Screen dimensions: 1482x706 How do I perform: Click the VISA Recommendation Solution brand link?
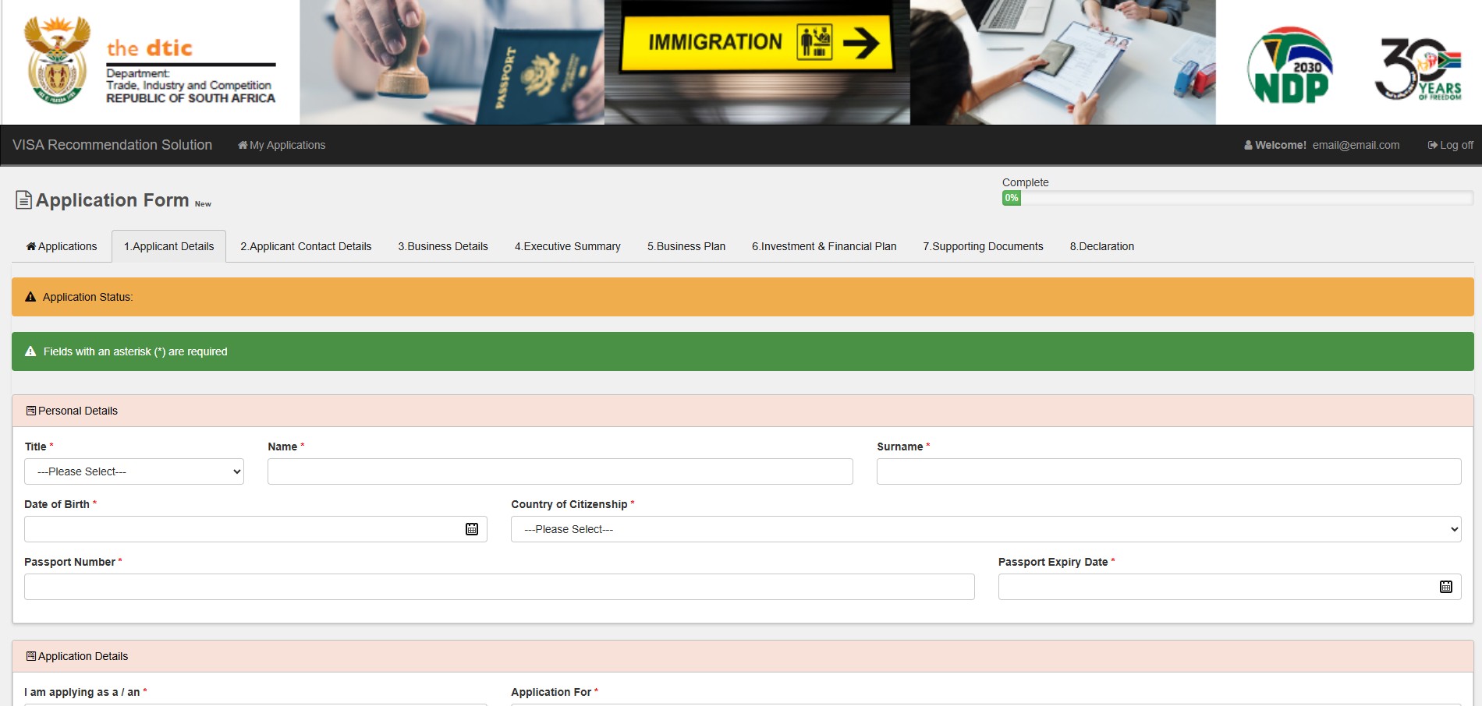pyautogui.click(x=112, y=145)
